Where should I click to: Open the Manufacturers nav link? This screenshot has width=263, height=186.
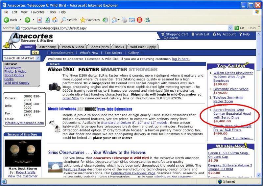pyautogui.click(x=62, y=53)
